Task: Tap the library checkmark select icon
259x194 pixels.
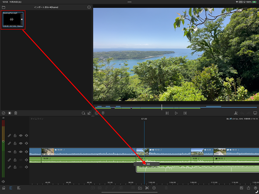Action: coord(3,113)
